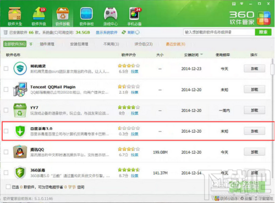Click star rating of Tencent QQMail Plugin
The height and width of the screenshot is (203, 275).
(129, 87)
